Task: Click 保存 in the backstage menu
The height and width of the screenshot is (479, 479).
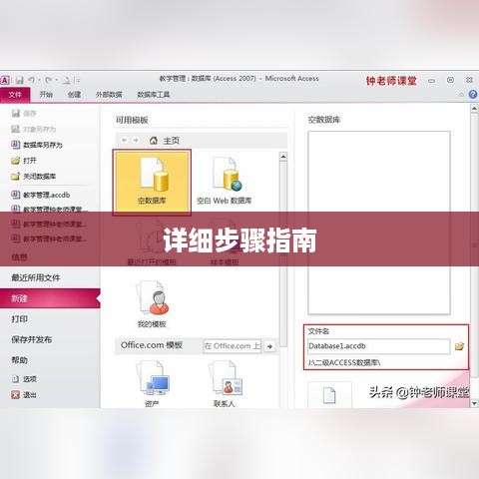Action: point(24,114)
